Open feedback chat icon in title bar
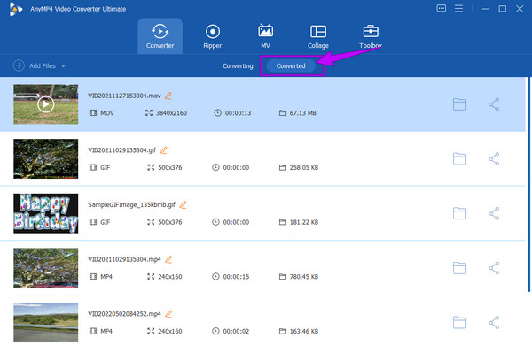This screenshot has width=532, height=345. (x=441, y=9)
